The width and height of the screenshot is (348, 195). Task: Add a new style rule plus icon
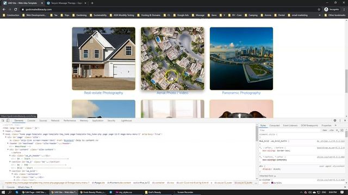click(x=337, y=130)
